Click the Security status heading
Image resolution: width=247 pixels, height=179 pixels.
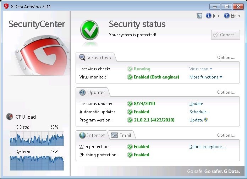tap(137, 24)
